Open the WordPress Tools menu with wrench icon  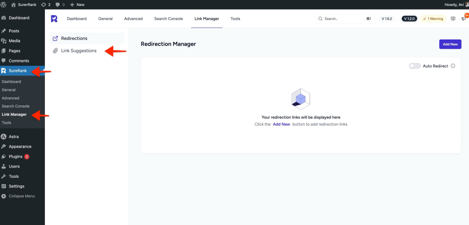tap(22, 176)
